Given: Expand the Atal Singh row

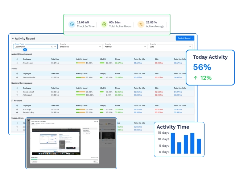Looking at the screenshot, I should pos(17,109).
